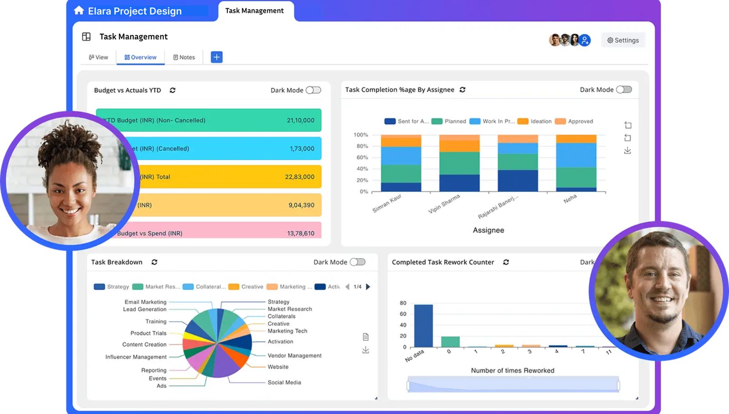
Task: Toggle Dark Mode for Budget vs Actuals YTD
Action: [313, 90]
